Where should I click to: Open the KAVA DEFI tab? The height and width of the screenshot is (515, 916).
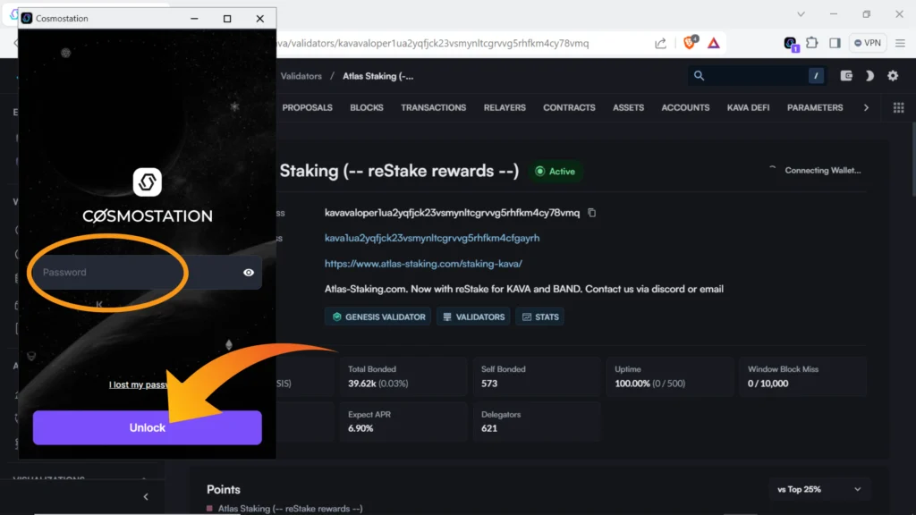tap(749, 107)
